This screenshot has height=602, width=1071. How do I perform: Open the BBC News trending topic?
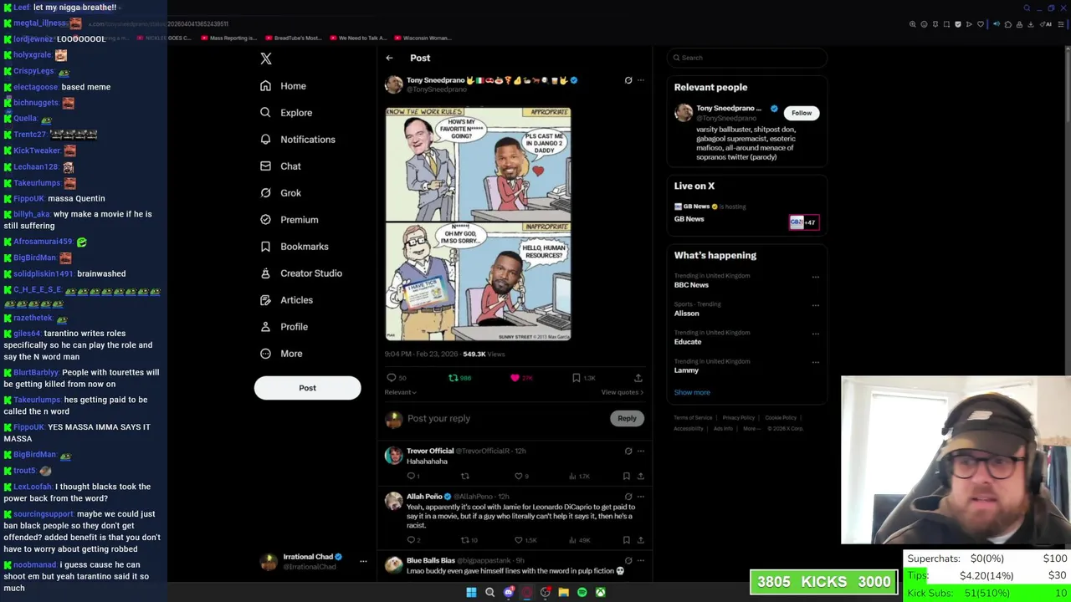(x=691, y=285)
